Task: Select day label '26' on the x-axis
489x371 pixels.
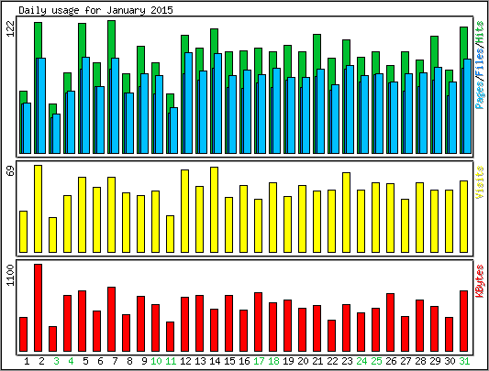Action: coord(391,361)
